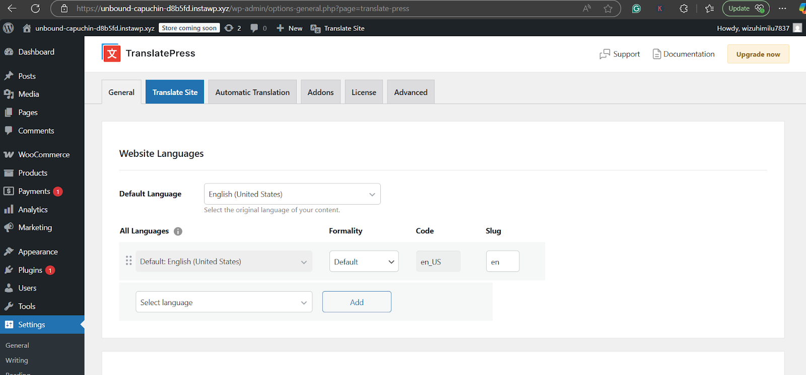Screen dimensions: 806x375
Task: Click the en_US code field
Action: coord(438,261)
